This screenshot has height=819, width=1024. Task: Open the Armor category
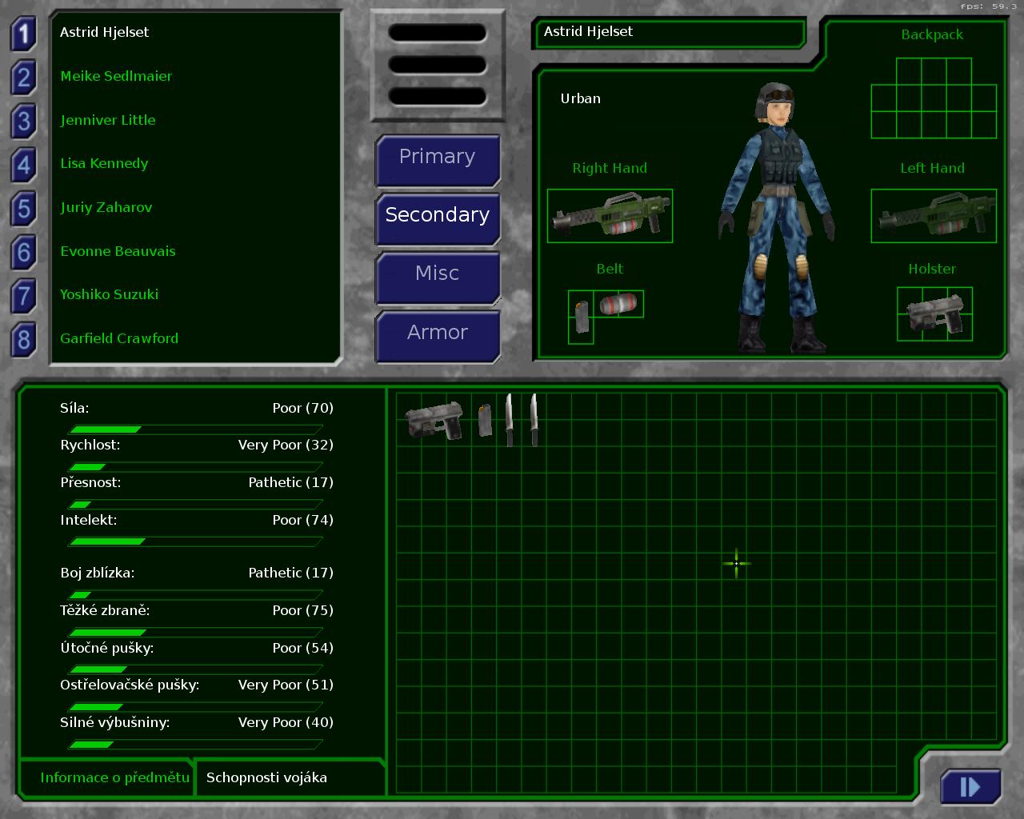pyautogui.click(x=437, y=333)
